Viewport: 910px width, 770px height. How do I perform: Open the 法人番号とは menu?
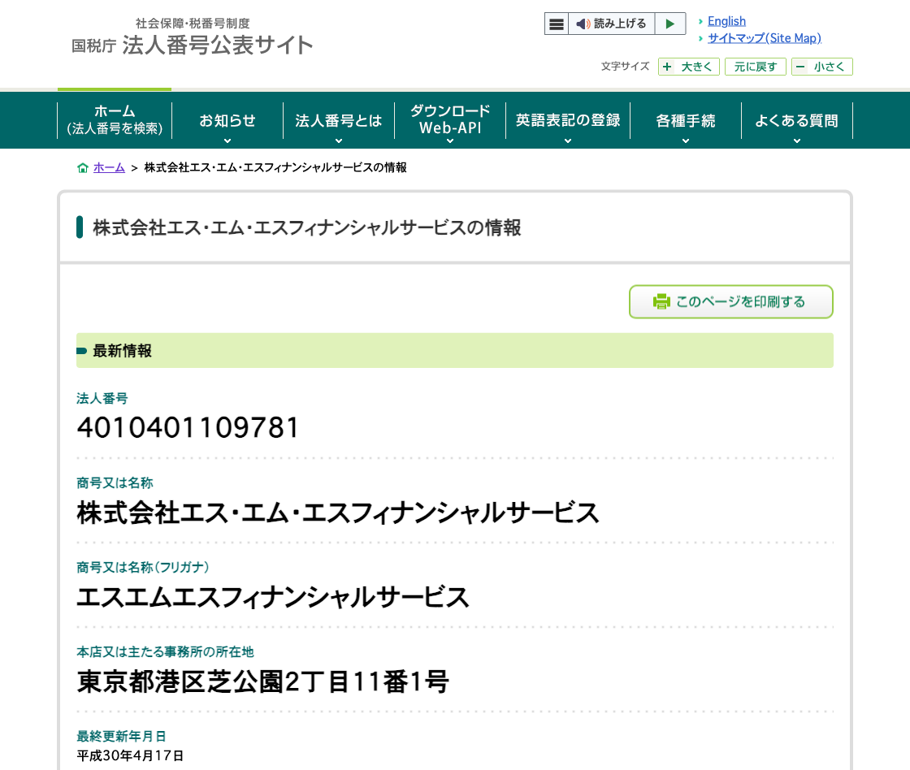(338, 120)
